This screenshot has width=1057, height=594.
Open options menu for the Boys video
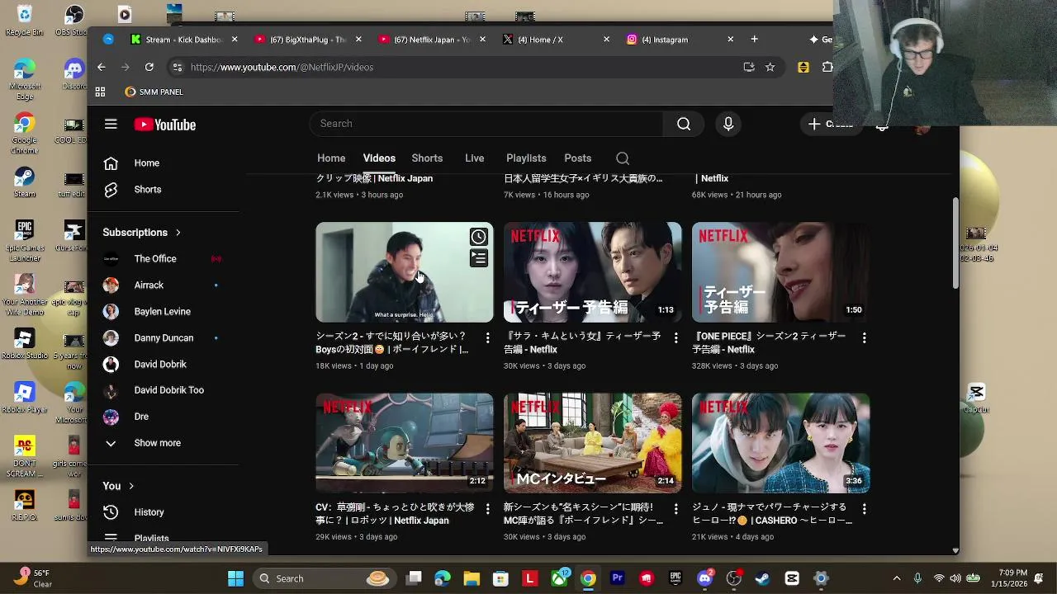(487, 338)
